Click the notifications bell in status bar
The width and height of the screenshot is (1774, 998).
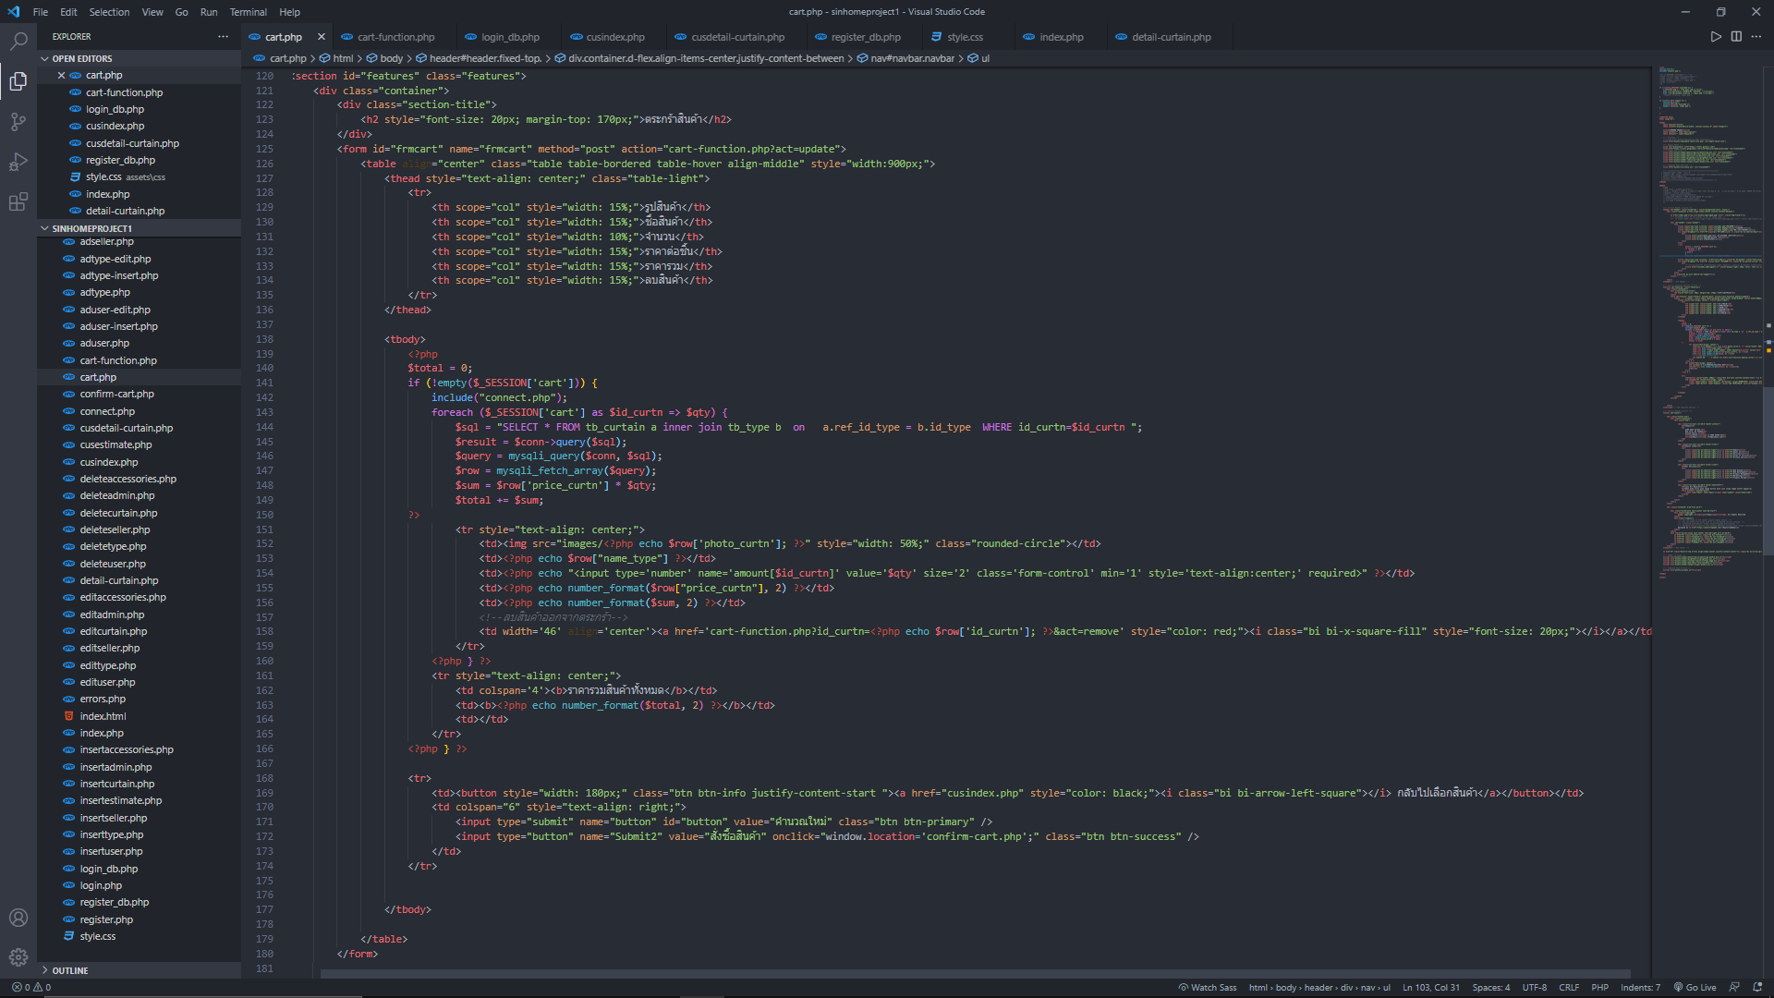click(x=1757, y=987)
